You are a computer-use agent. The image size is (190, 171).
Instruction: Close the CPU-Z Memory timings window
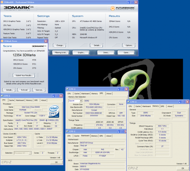point(187,102)
